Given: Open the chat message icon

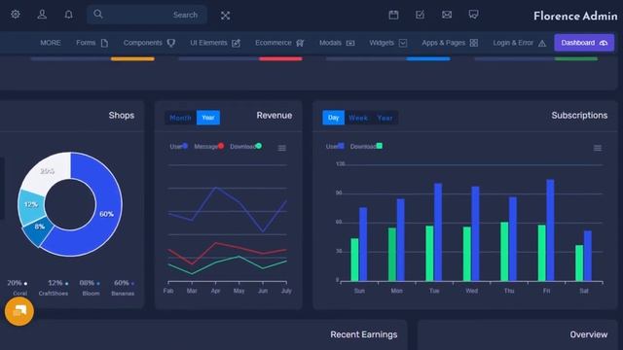Looking at the screenshot, I should [x=473, y=16].
